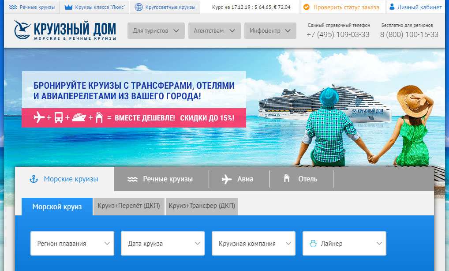This screenshot has width=449, height=271.
Task: Click the globe icon for Кругосветные круизы
Action: [x=138, y=8]
